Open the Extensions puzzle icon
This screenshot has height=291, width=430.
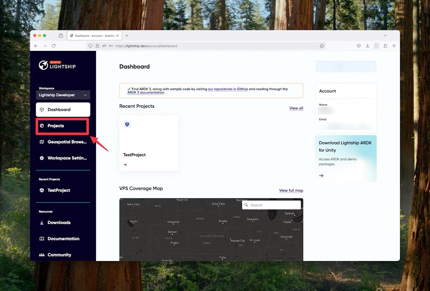tap(385, 46)
